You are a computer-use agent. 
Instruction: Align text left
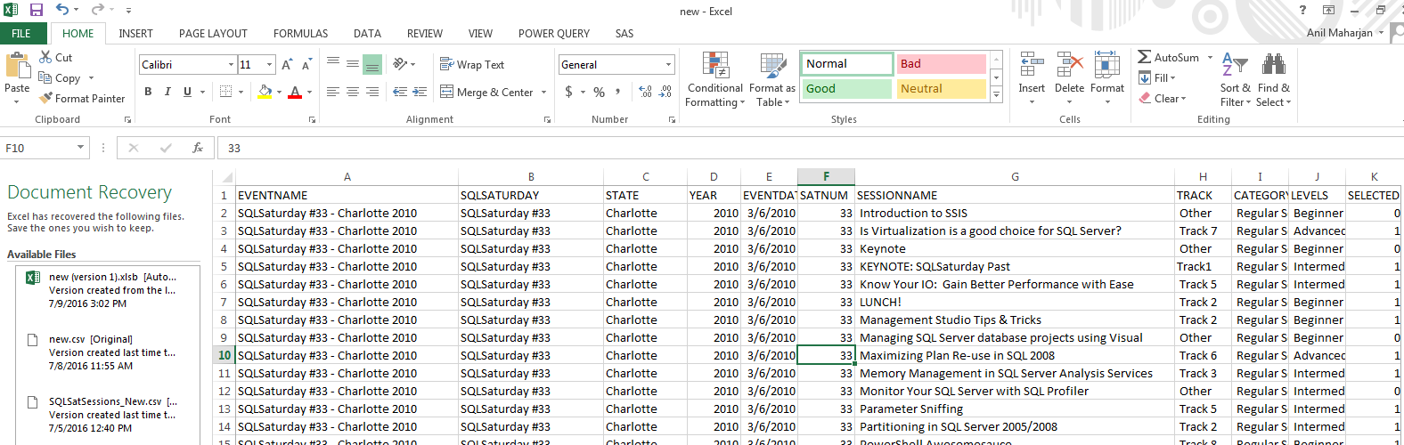(333, 92)
